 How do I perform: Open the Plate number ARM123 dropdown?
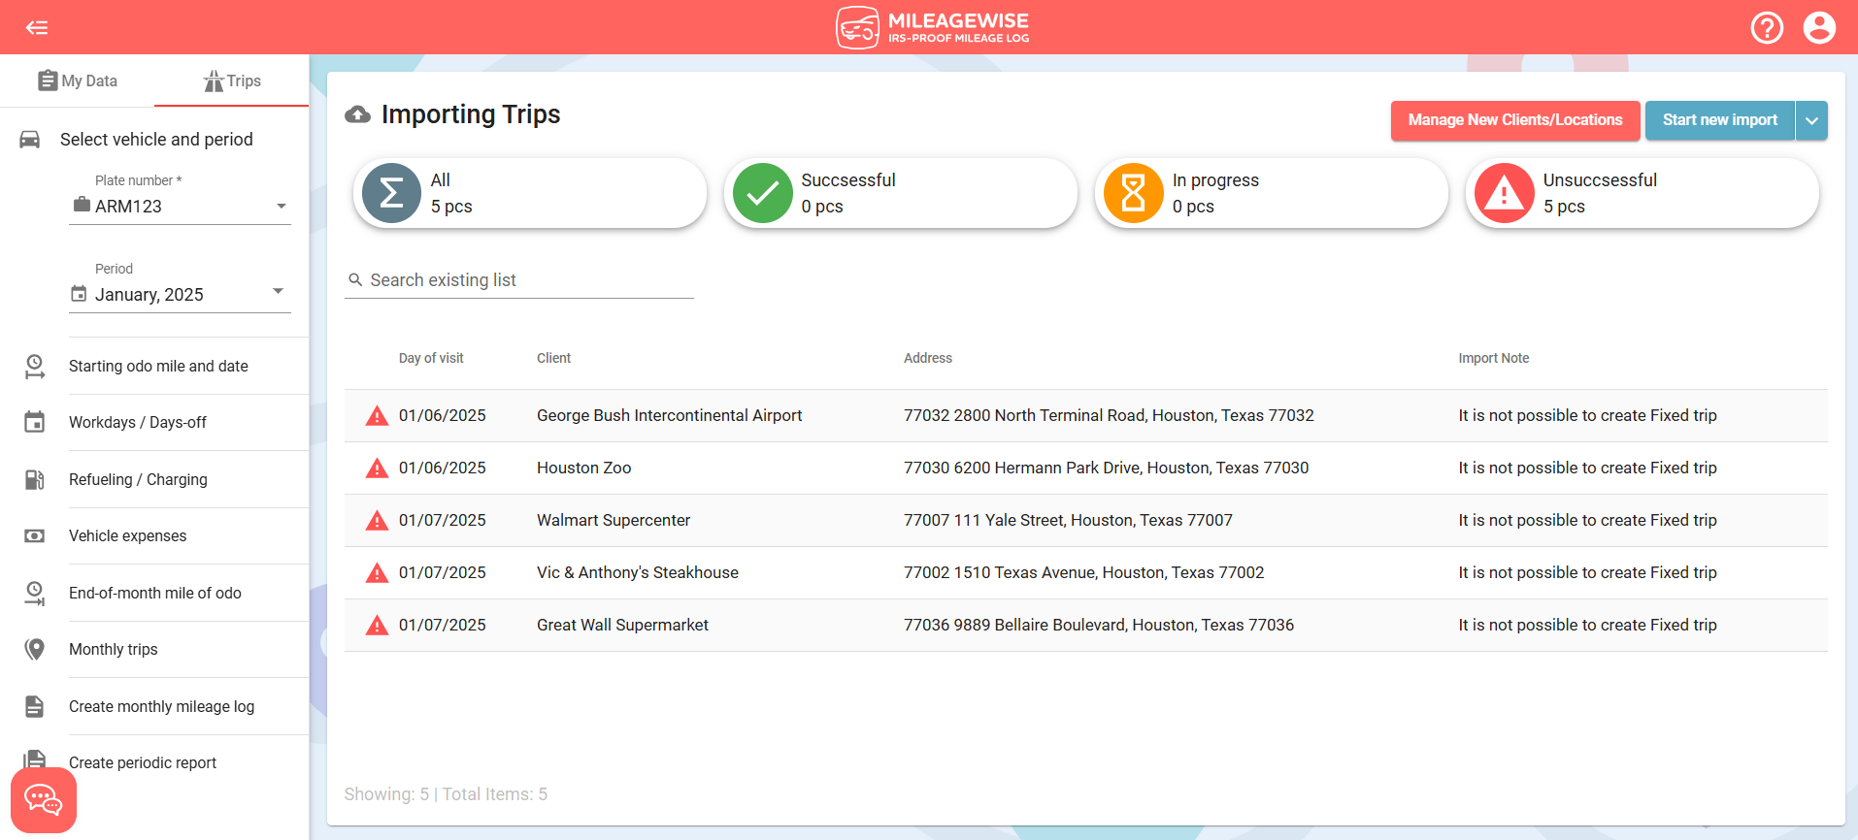181,206
